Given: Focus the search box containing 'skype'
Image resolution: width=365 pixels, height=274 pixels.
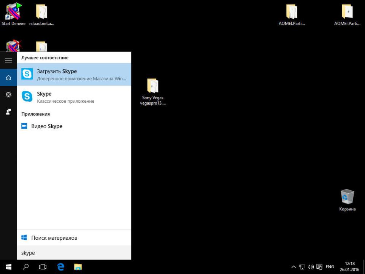Looking at the screenshot, I should (x=74, y=253).
